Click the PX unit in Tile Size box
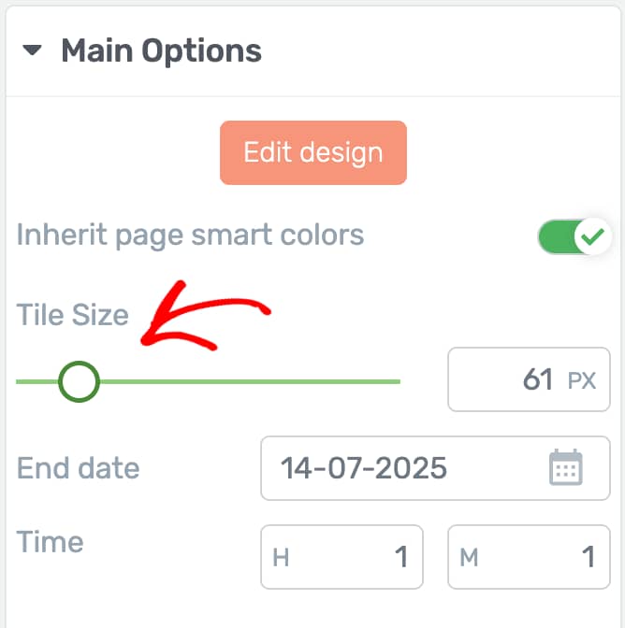Screen dimensions: 625x628 tap(582, 380)
